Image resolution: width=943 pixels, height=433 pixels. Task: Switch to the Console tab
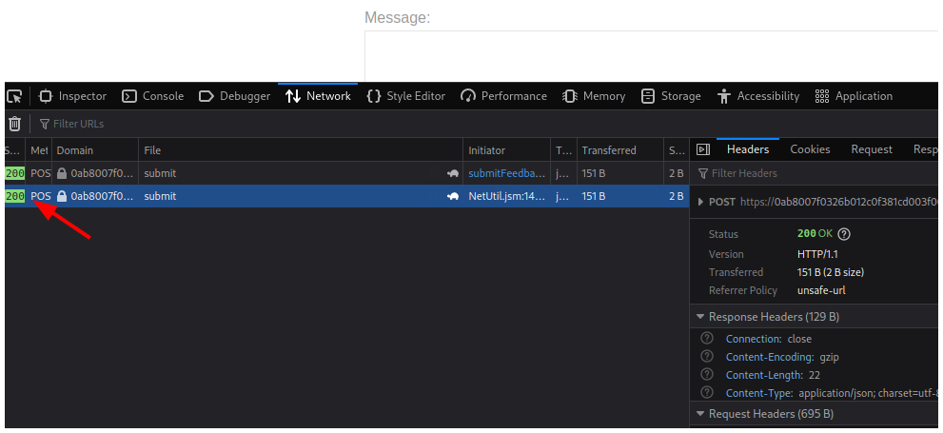point(153,96)
